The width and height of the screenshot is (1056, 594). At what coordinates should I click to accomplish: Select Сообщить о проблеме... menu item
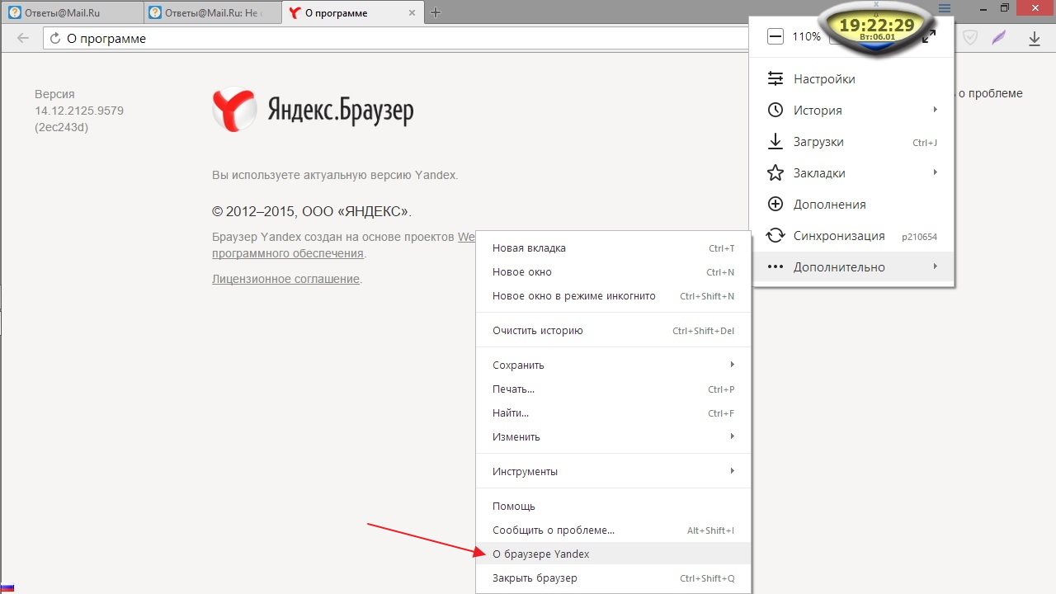pyautogui.click(x=614, y=530)
